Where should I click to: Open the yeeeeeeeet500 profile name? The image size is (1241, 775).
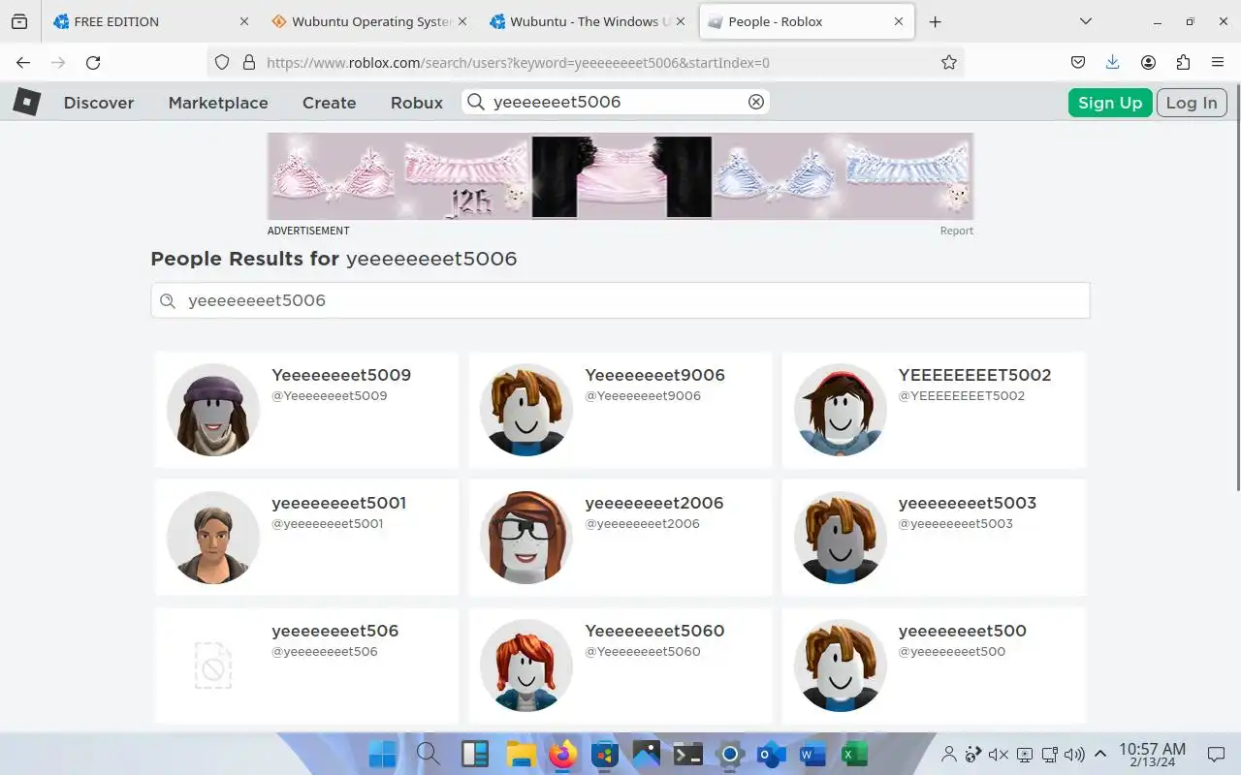[x=962, y=631]
